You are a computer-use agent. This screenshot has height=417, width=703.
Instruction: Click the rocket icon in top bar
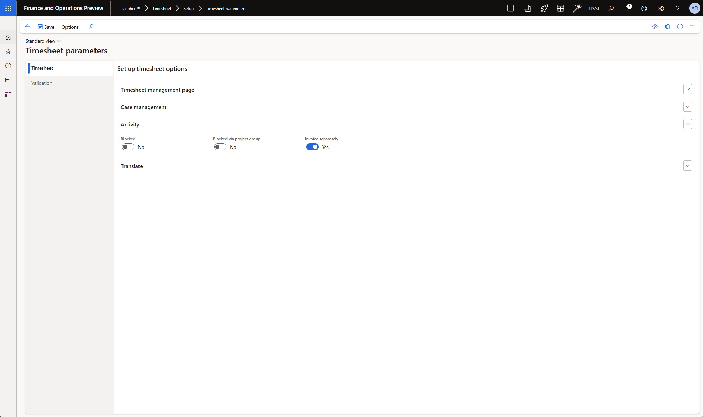pyautogui.click(x=544, y=9)
